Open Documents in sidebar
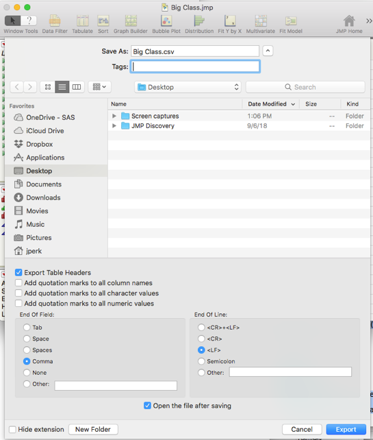 click(x=56, y=184)
